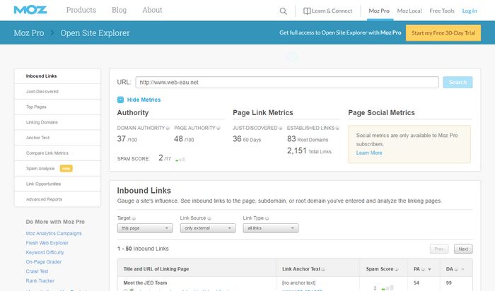Click the Link Source info icon
This screenshot has height=291, width=495.
(x=209, y=218)
